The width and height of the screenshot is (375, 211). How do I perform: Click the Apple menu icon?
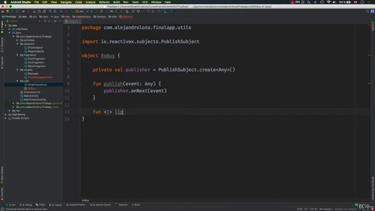tap(5, 2)
